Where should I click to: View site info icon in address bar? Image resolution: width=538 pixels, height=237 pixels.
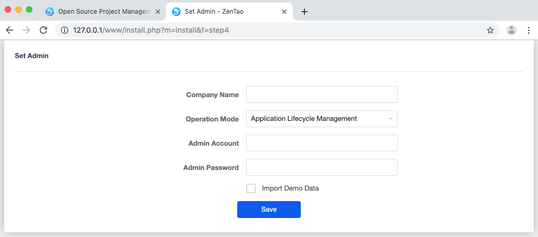tap(65, 30)
